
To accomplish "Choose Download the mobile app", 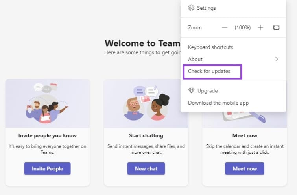I will click(218, 103).
